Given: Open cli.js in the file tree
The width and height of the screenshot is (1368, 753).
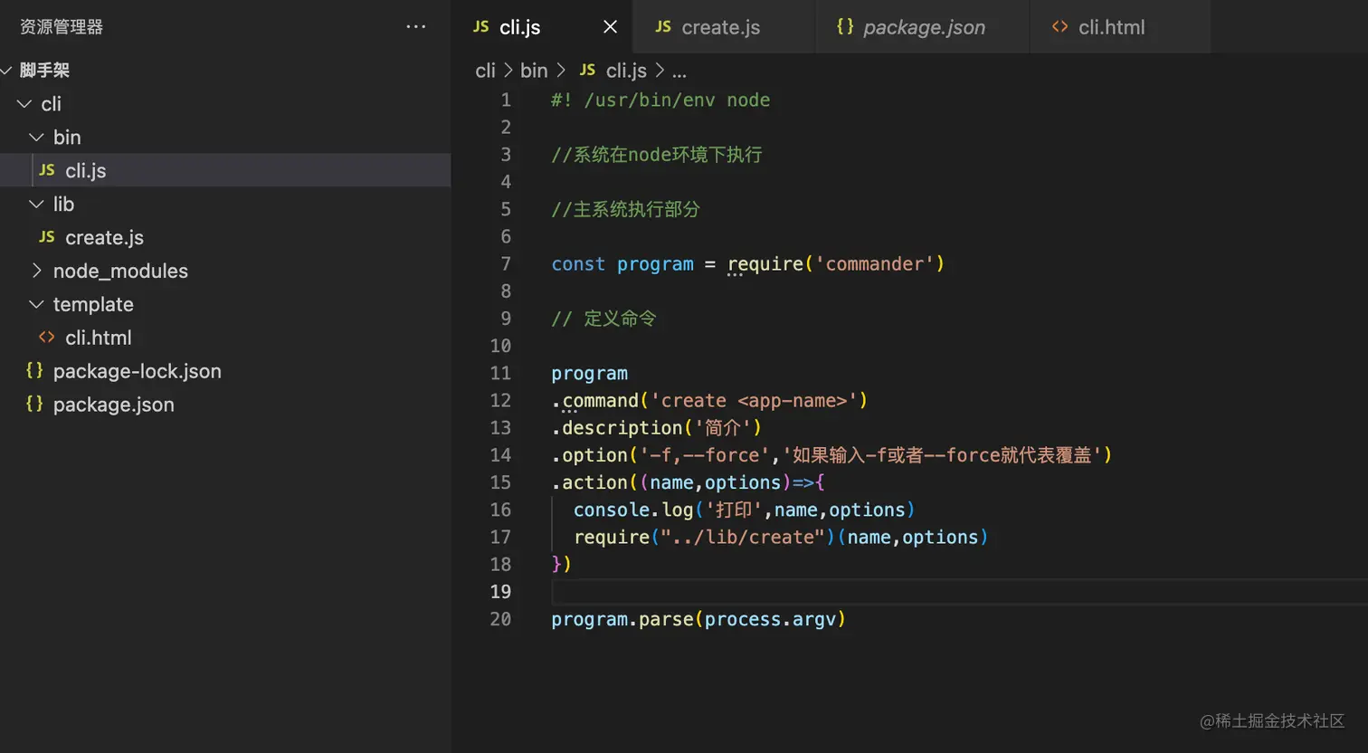Looking at the screenshot, I should click(x=225, y=170).
